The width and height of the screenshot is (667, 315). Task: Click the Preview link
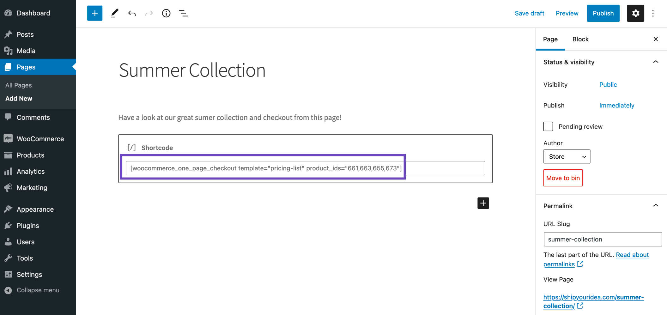point(567,13)
